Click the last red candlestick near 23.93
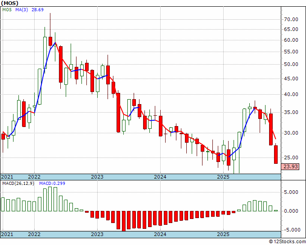This screenshot has width=306, height=245. [x=276, y=154]
